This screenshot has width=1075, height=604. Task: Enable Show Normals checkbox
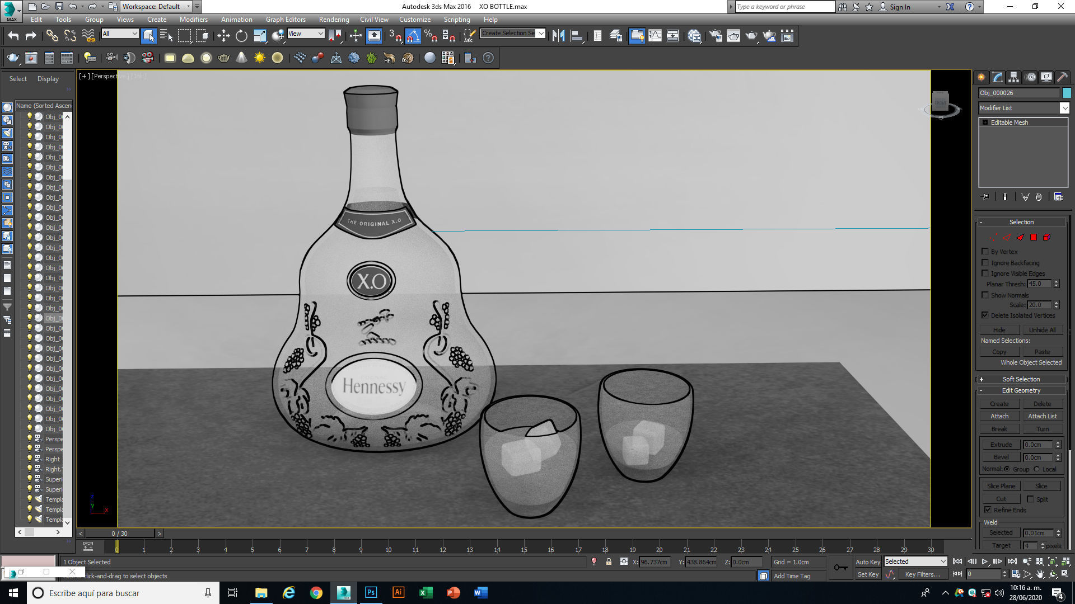[985, 295]
